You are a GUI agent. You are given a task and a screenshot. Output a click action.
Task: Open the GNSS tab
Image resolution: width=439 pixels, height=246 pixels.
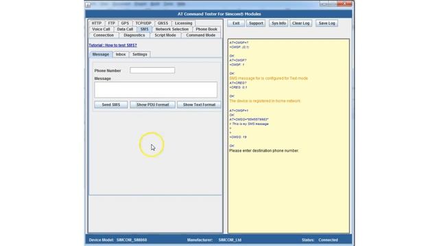[163, 23]
